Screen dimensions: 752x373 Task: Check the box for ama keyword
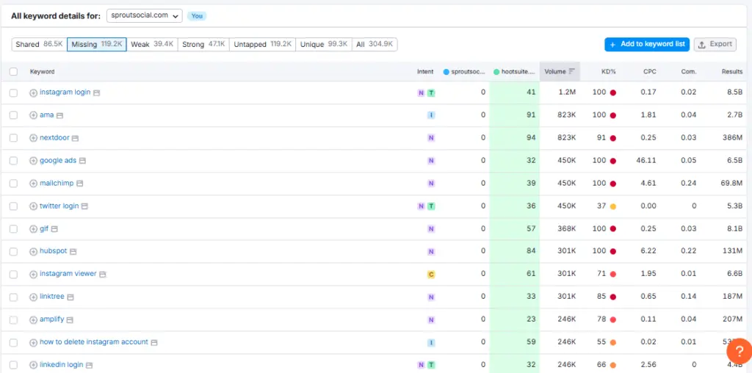coord(13,115)
